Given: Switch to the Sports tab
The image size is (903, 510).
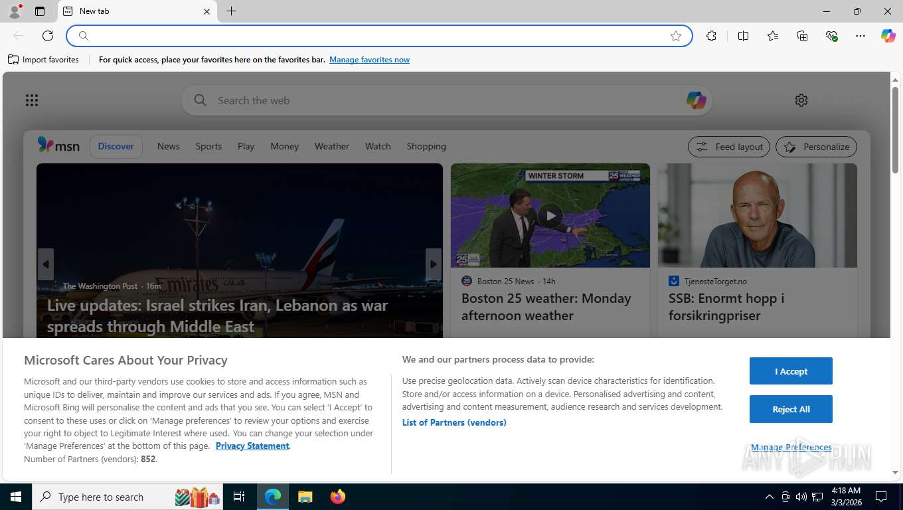Looking at the screenshot, I should click(x=208, y=146).
